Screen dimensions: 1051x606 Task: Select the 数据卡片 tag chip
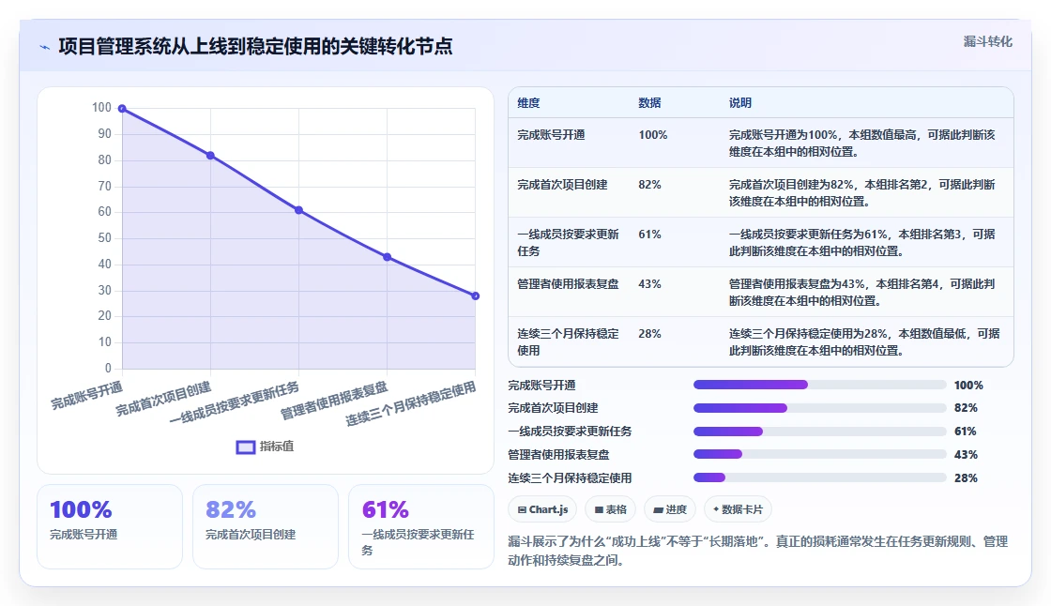(x=738, y=509)
